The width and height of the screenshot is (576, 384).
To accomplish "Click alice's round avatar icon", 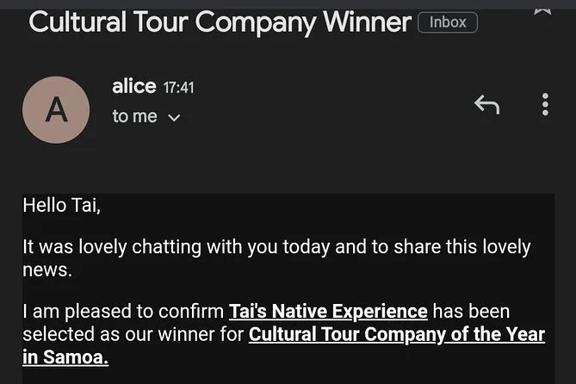I will tap(57, 109).
